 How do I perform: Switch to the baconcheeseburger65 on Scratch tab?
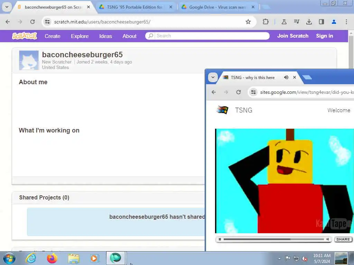coord(53,7)
